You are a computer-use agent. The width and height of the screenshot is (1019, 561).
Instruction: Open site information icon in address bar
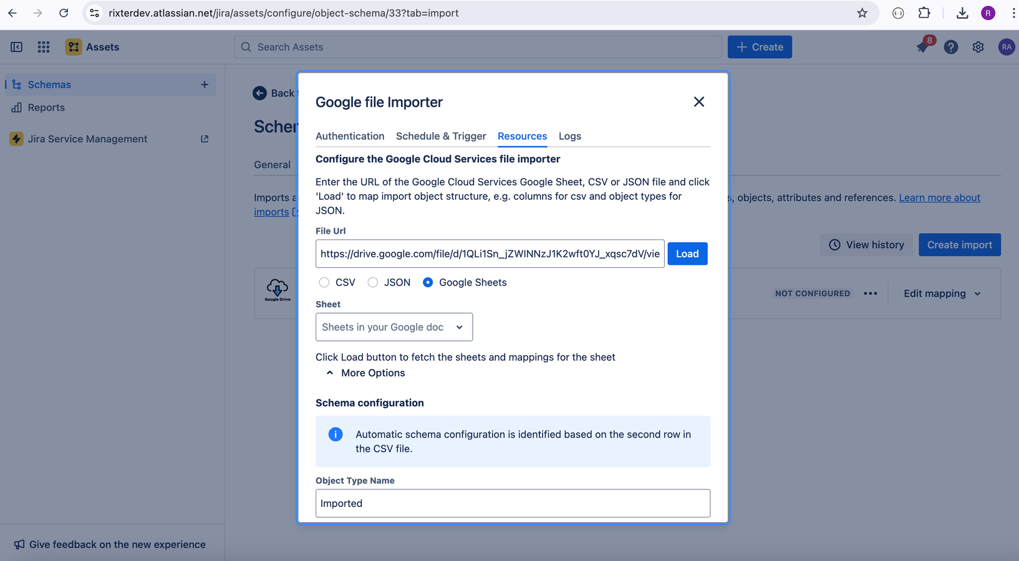tap(94, 12)
